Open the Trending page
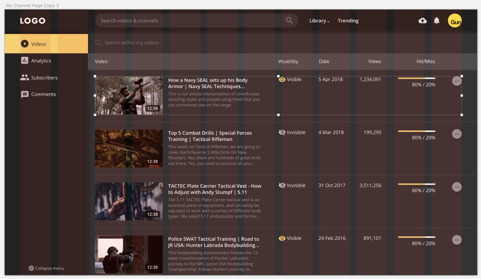Image resolution: width=481 pixels, height=279 pixels. click(x=348, y=21)
